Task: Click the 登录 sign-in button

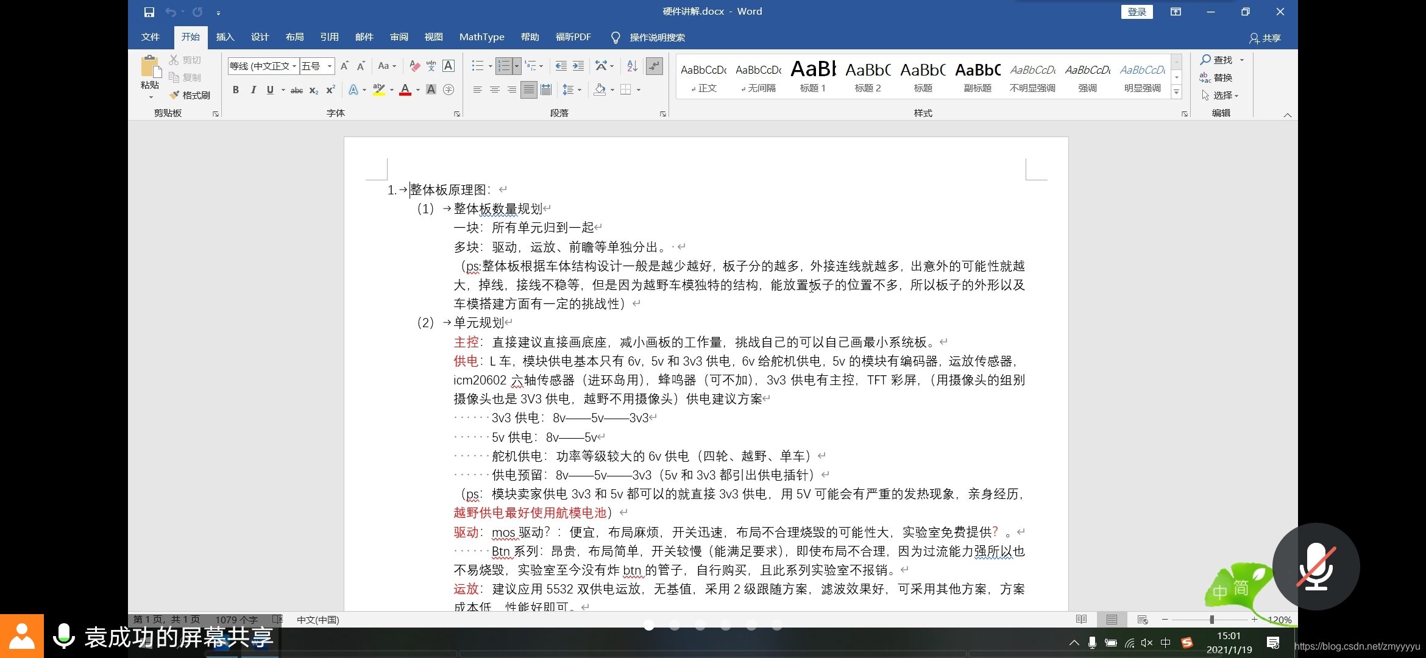Action: pos(1137,12)
